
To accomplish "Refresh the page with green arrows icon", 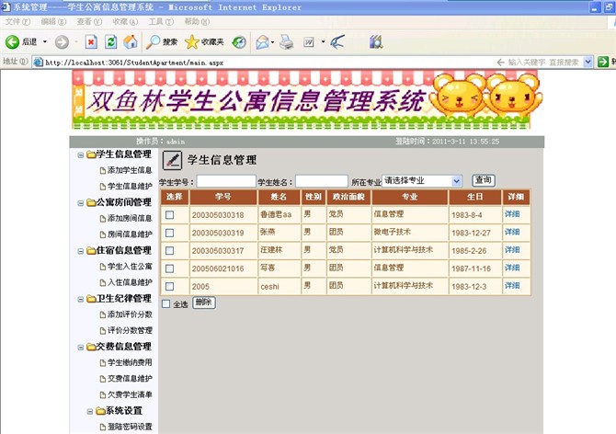I will coord(111,41).
